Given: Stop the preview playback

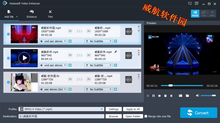Looking at the screenshot, I should tap(165, 96).
